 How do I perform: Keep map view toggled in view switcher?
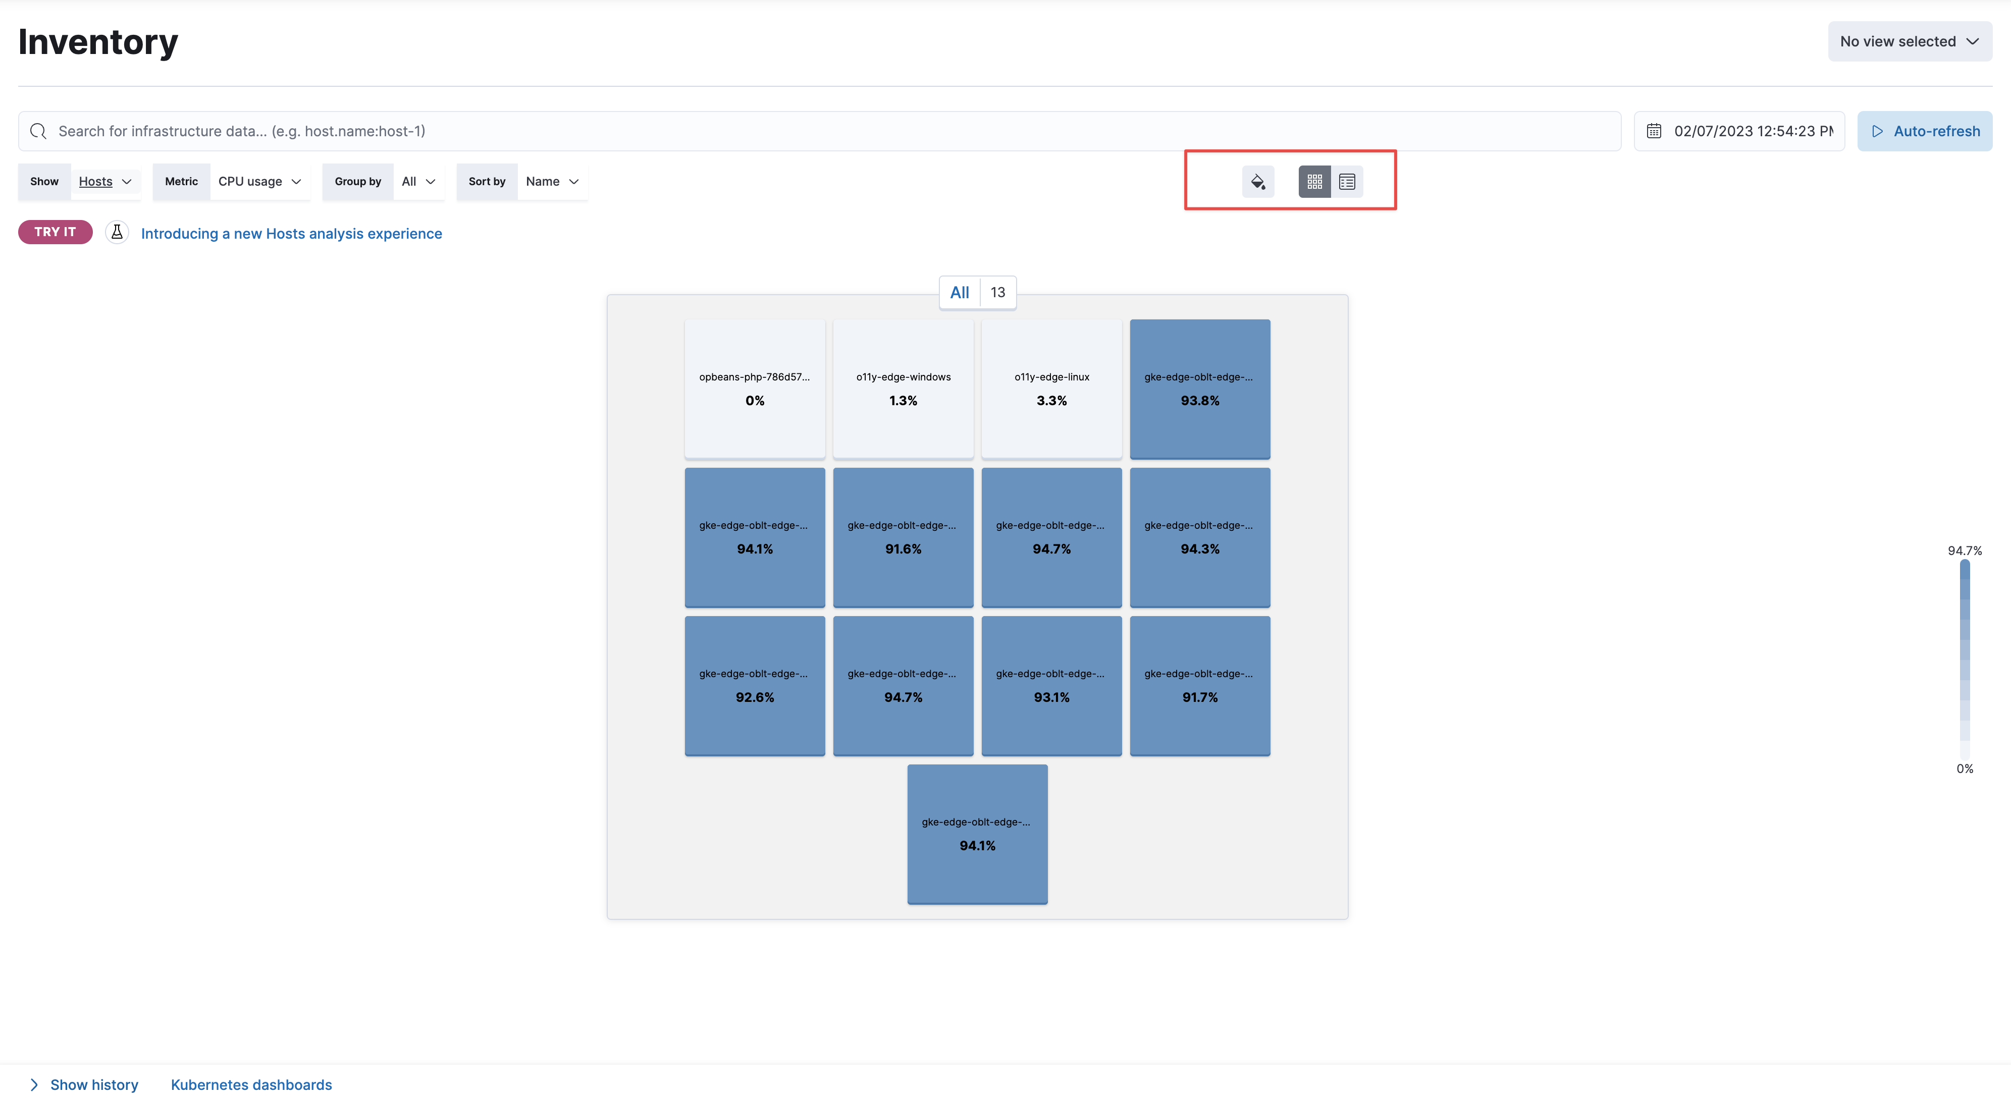coord(1314,181)
